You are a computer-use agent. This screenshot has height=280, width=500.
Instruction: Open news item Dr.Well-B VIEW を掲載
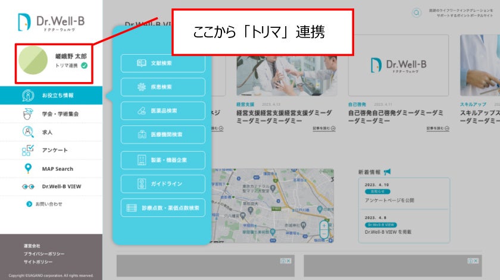[388, 232]
